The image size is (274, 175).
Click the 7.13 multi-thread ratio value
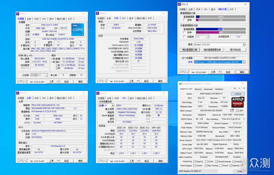click(238, 37)
